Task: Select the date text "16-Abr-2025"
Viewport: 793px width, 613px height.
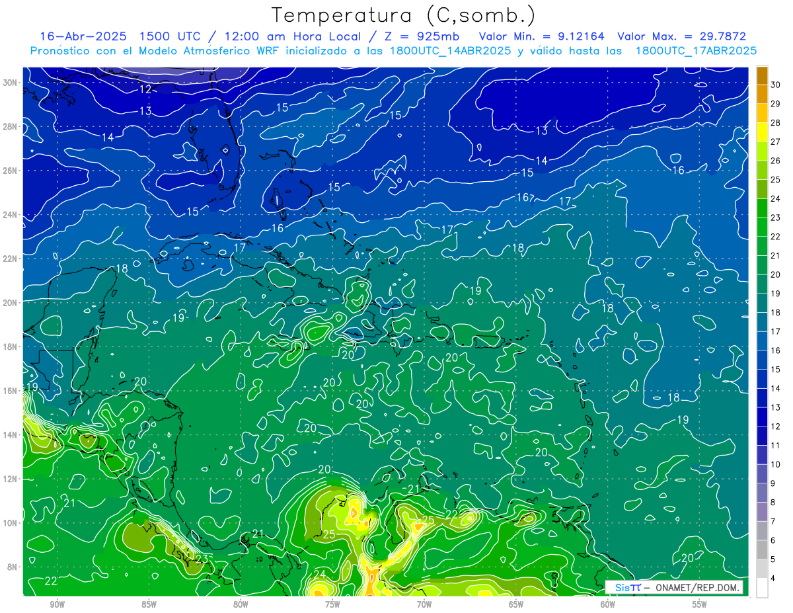Action: click(83, 36)
